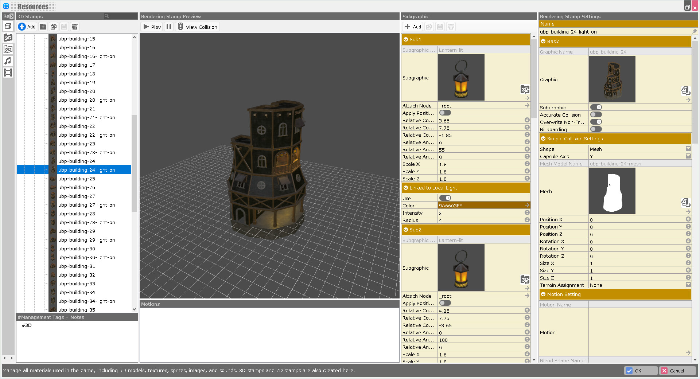This screenshot has height=379, width=700.
Task: Add a new subgraphic with the plus icon
Action: pyautogui.click(x=412, y=27)
